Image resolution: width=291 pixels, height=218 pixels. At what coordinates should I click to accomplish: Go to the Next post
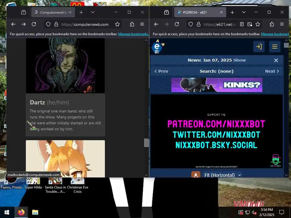[272, 71]
